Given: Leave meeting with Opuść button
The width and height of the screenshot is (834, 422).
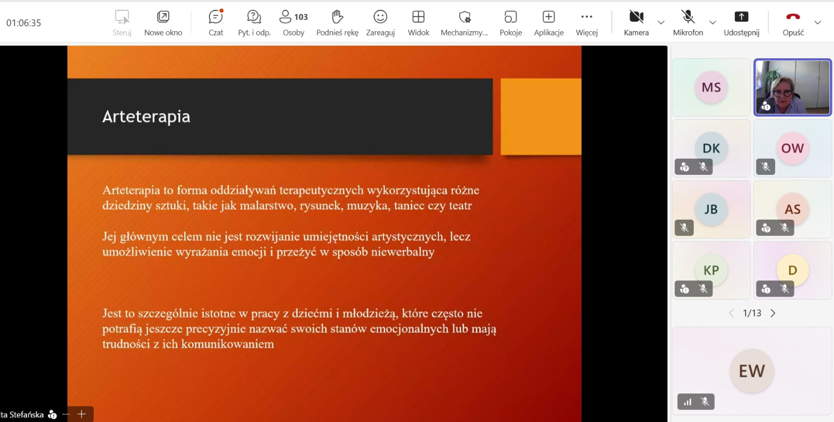Looking at the screenshot, I should [x=793, y=23].
